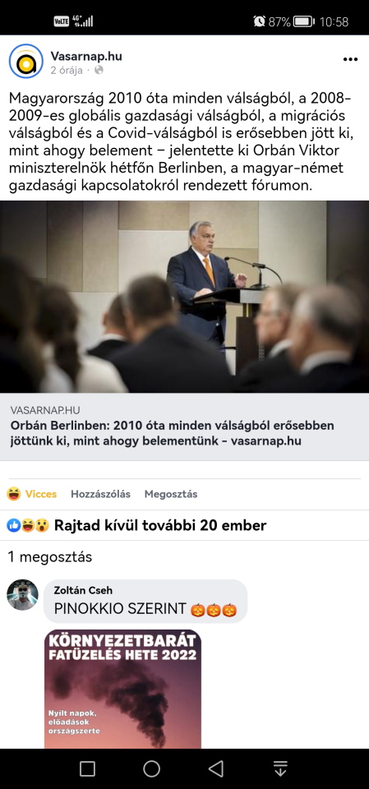Tap the Android back triangle button
Image resolution: width=369 pixels, height=789 pixels.
point(216,768)
